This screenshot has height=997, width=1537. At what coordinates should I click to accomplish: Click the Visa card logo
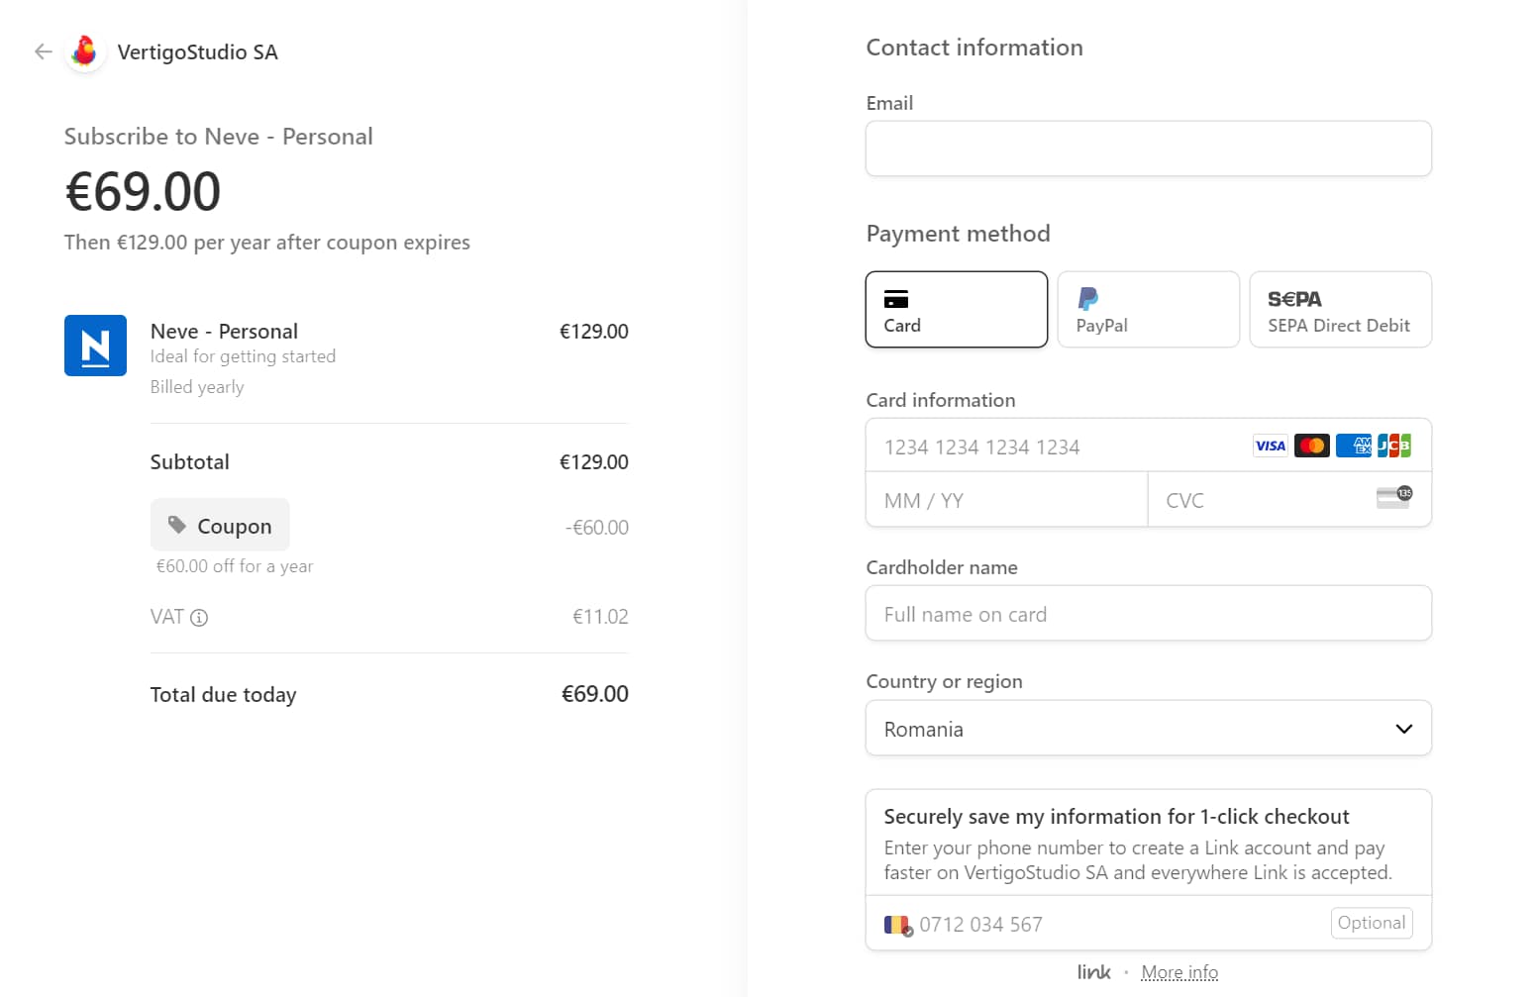[x=1270, y=447]
